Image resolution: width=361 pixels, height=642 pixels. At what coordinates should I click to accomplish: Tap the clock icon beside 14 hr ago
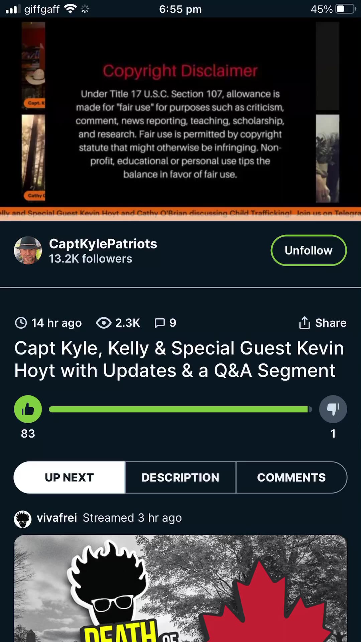click(x=21, y=323)
